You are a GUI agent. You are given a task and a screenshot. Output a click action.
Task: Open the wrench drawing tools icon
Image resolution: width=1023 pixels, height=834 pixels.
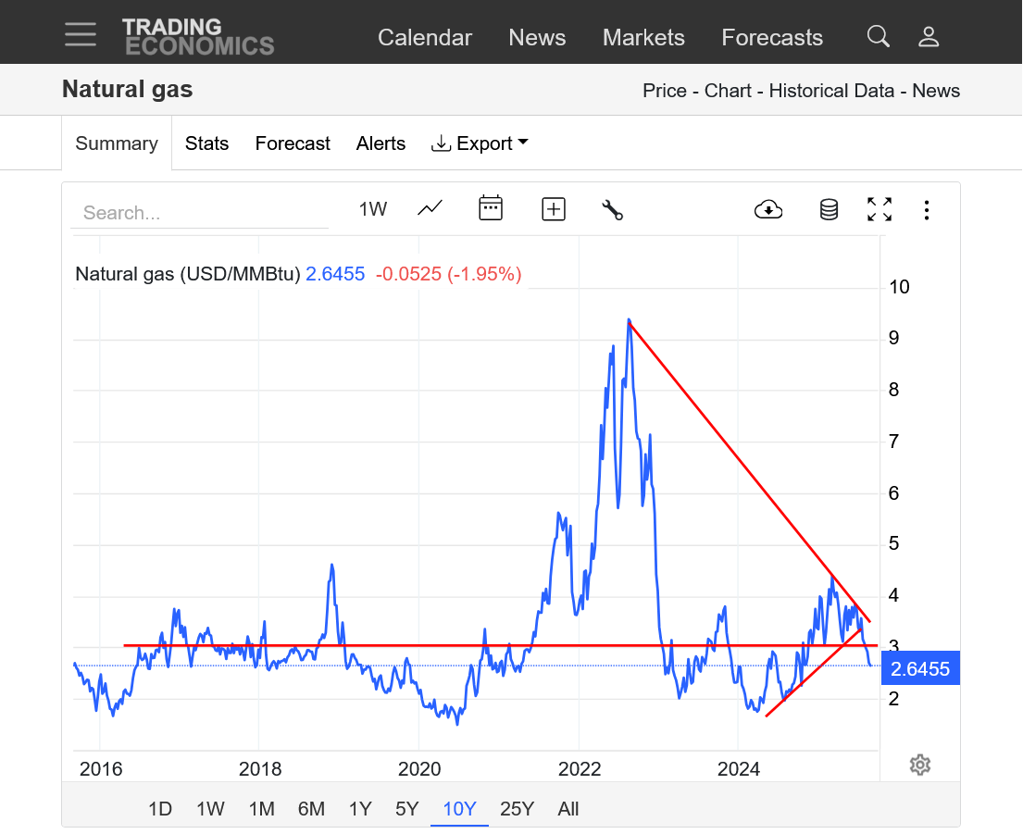pos(612,209)
